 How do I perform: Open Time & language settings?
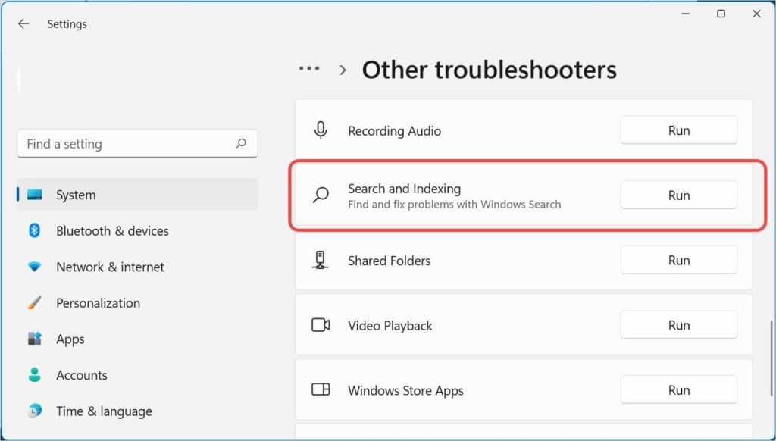pos(138,411)
